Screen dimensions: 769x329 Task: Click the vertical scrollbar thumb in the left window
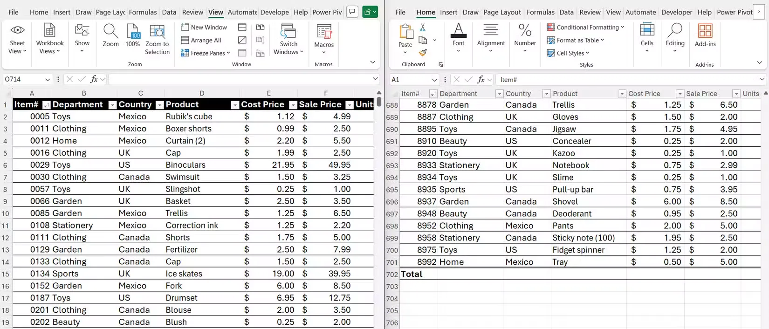[379, 101]
